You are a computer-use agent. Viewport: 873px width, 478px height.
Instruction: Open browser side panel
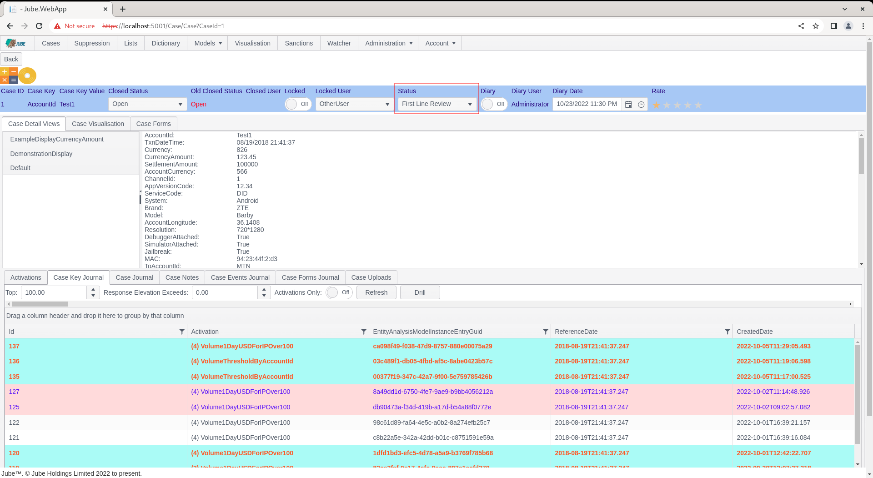(834, 26)
